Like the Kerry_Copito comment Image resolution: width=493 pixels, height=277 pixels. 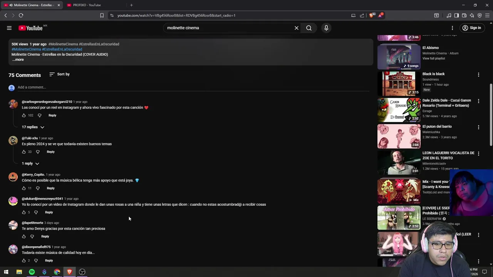click(x=24, y=188)
